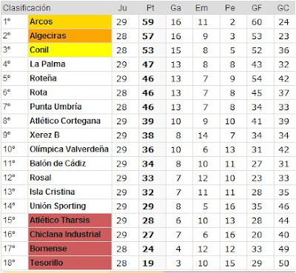Click Chiclana Industrial team name

pyautogui.click(x=65, y=235)
